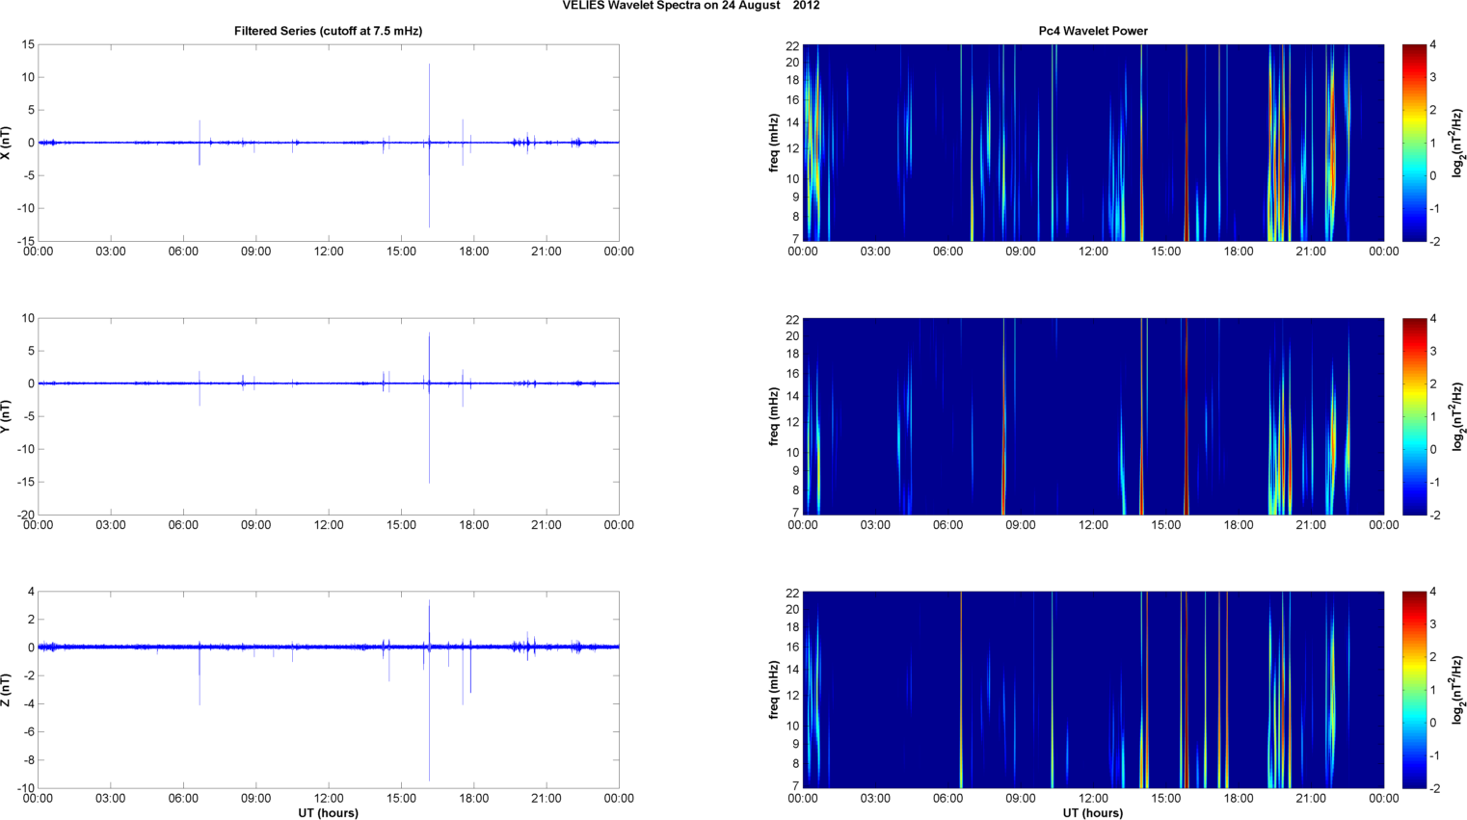Click the "21:00" tick under the bottom wavelet plot
Screen dimensions: 1467x820
1311,799
